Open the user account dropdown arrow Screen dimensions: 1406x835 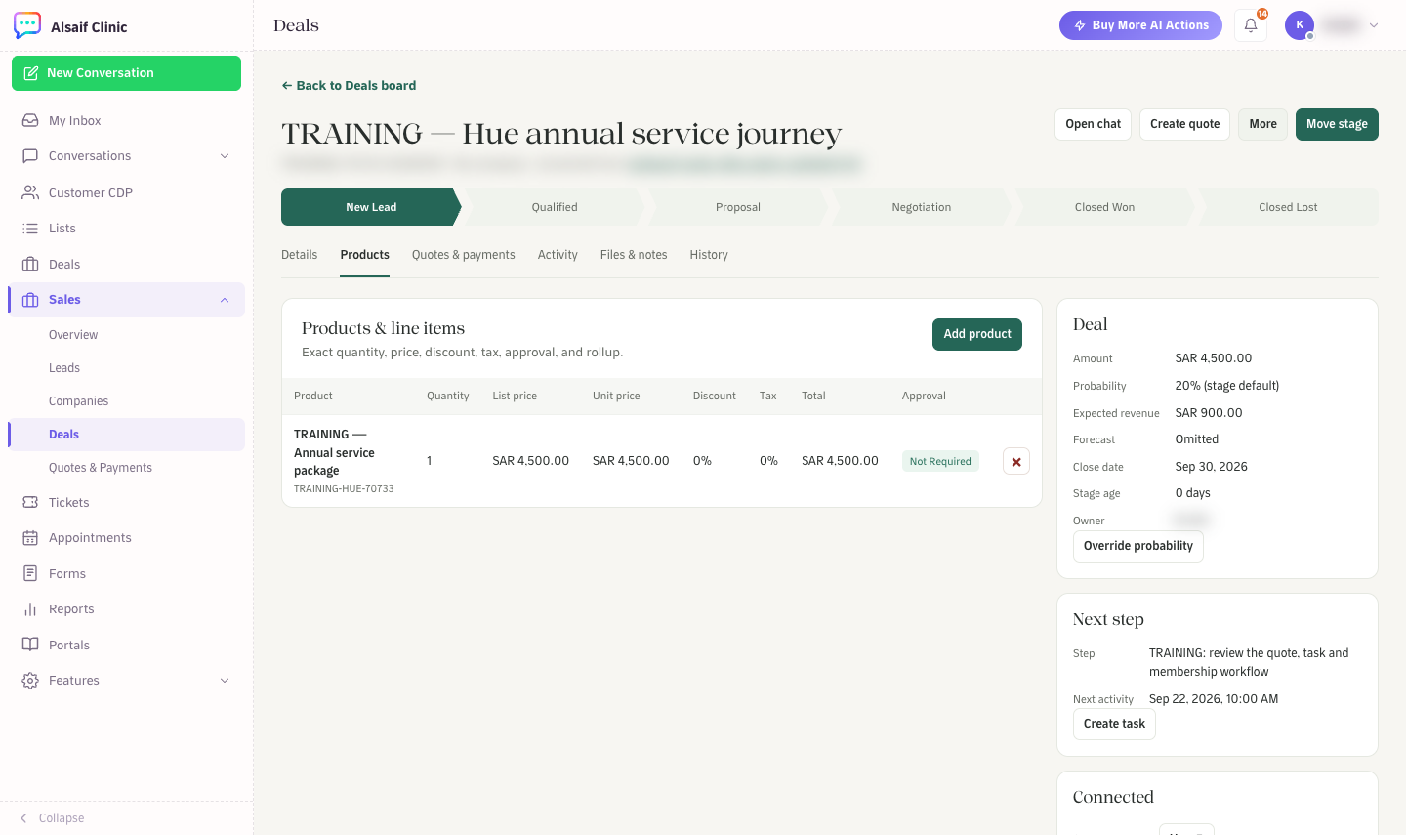pyautogui.click(x=1374, y=25)
